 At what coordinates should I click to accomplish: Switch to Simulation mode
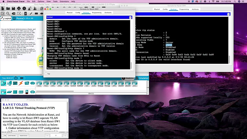tap(142, 78)
